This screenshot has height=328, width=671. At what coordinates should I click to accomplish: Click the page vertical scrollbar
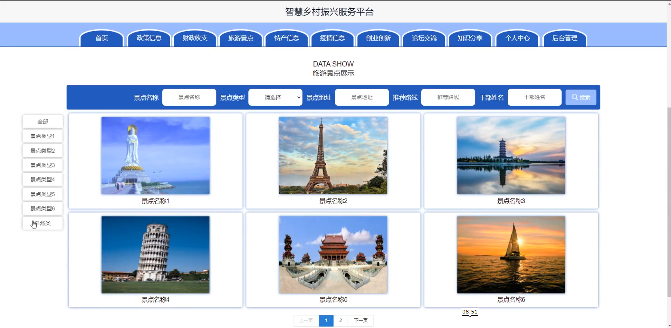tap(669, 202)
